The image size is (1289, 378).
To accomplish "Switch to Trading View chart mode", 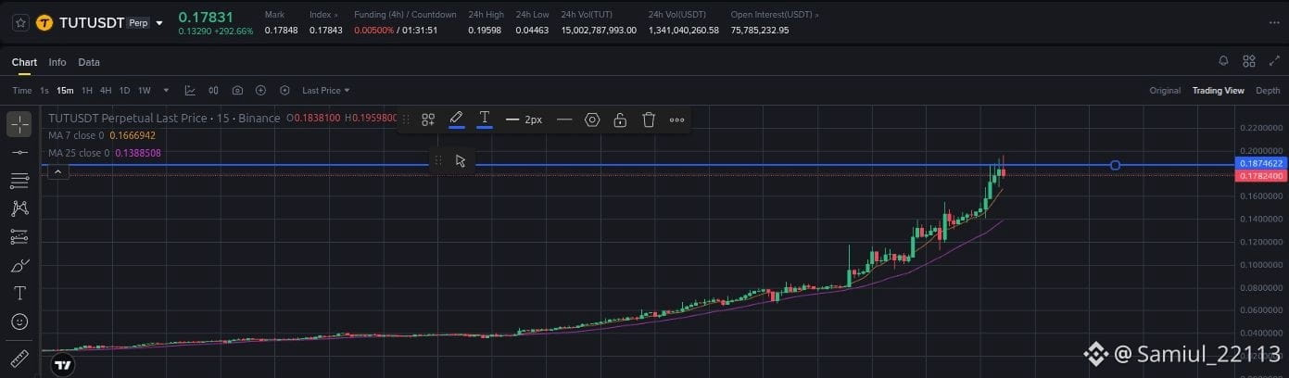I will coord(1218,91).
